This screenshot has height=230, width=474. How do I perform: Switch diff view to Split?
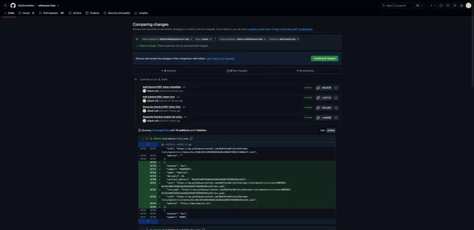(322, 131)
